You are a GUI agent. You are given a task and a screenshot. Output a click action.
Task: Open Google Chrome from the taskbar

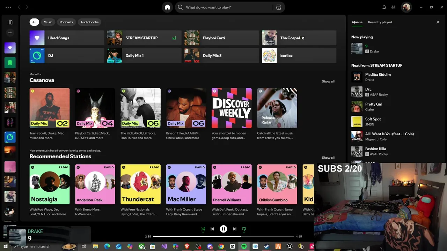tap(221, 246)
